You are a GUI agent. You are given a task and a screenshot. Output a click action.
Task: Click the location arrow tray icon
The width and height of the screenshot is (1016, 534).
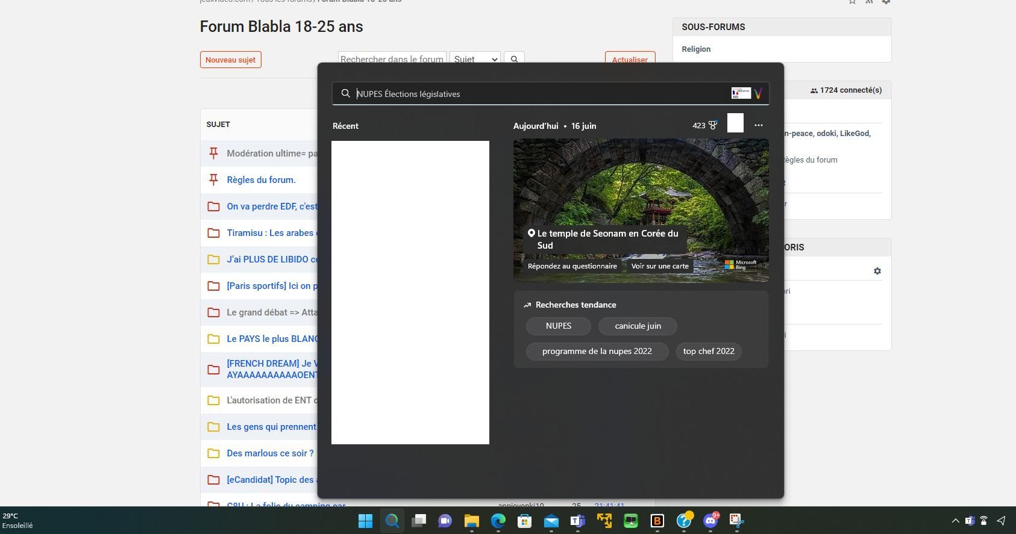click(x=1001, y=521)
